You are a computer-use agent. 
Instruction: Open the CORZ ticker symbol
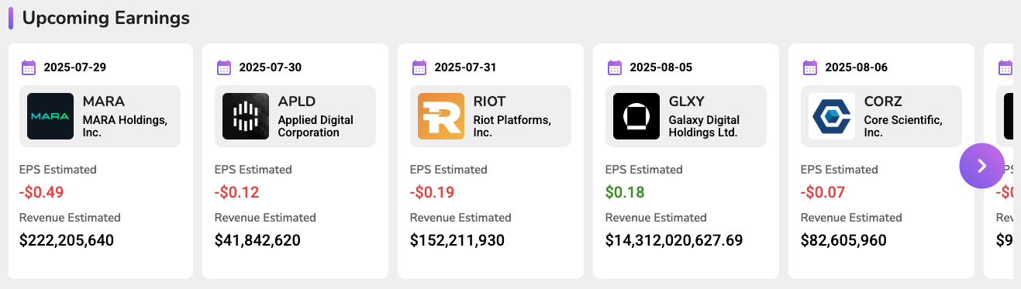click(883, 101)
